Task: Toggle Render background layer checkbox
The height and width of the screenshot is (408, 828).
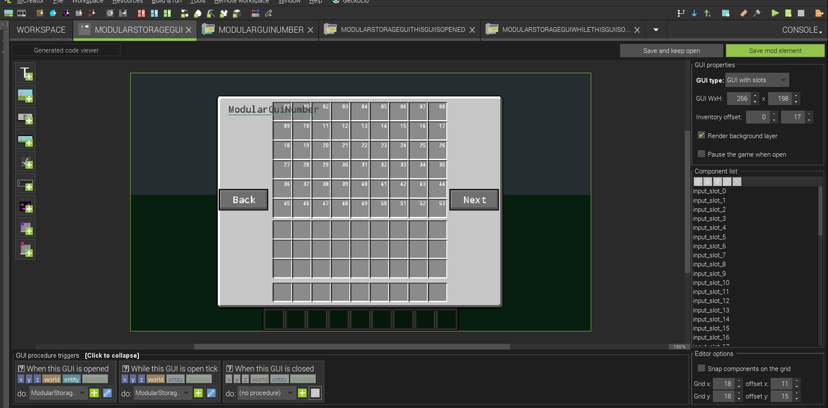Action: coord(701,136)
